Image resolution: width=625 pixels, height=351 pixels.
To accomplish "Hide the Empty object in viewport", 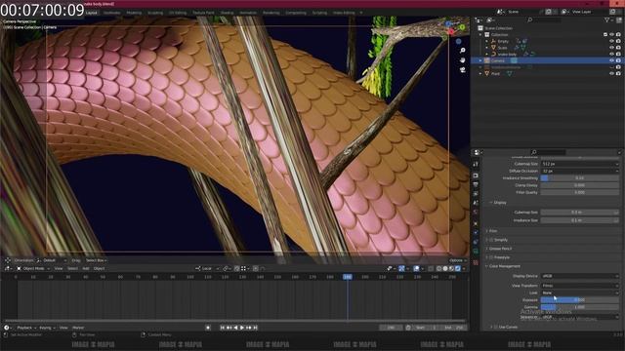I will (611, 41).
